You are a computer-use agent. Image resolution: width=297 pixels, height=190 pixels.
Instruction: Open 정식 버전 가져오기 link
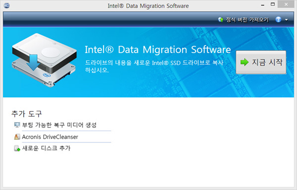[247, 20]
